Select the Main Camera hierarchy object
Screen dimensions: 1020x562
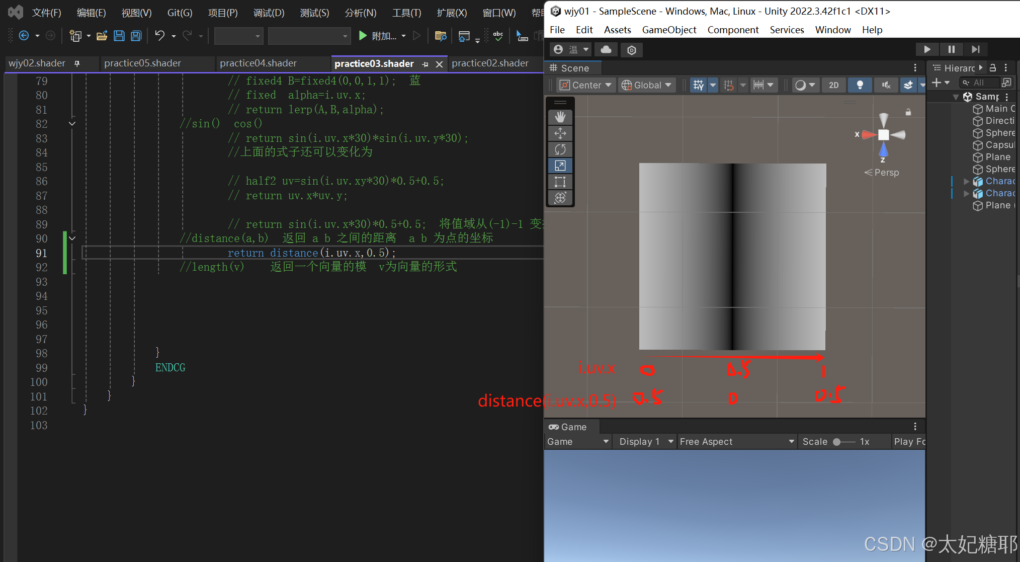tap(999, 109)
